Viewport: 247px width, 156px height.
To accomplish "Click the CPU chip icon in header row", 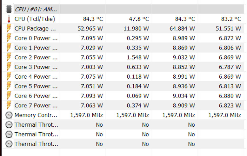I will point(9,9).
